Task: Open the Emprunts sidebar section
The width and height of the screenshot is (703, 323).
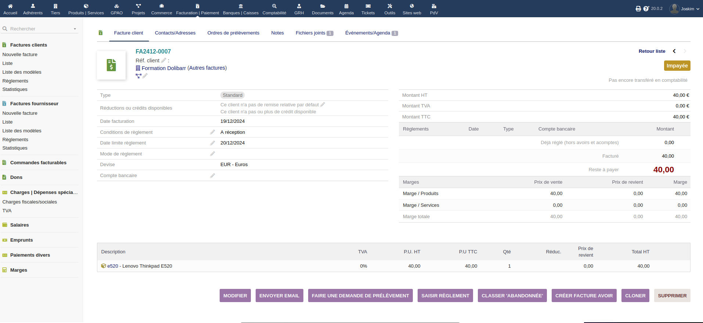Action: 21,240
